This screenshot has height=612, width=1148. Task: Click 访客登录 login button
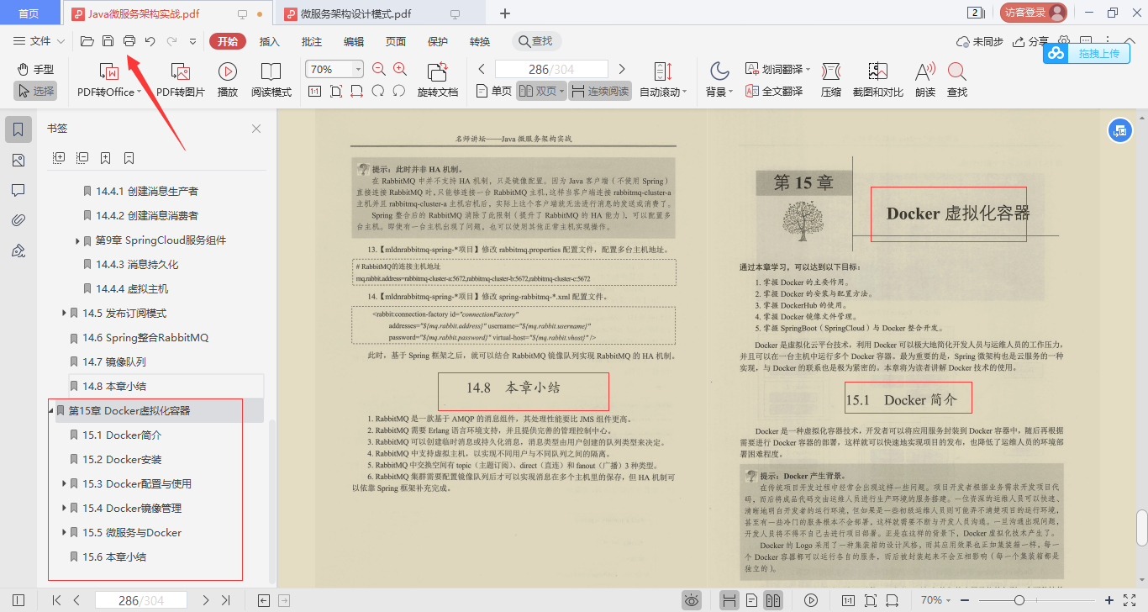[x=1033, y=13]
